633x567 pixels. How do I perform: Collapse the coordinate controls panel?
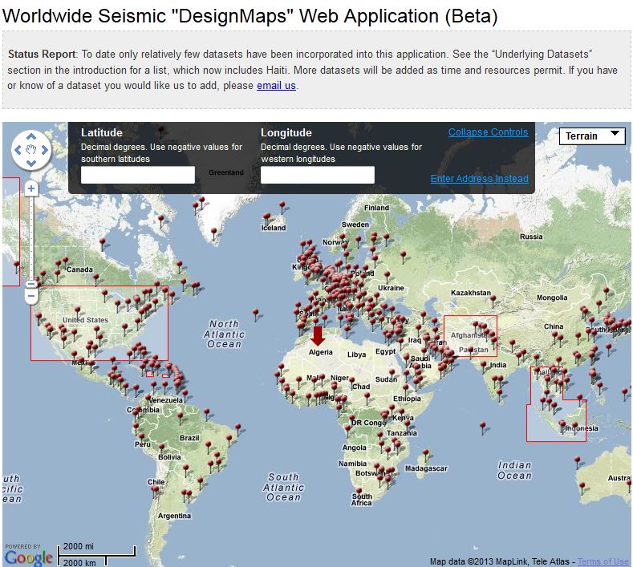(x=488, y=132)
